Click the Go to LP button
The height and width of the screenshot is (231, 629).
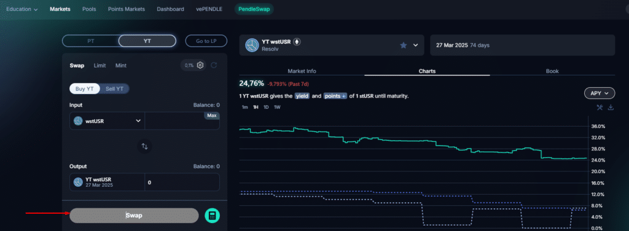pyautogui.click(x=206, y=41)
